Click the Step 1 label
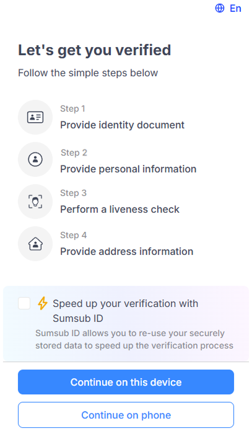The image size is (252, 431). 72,109
